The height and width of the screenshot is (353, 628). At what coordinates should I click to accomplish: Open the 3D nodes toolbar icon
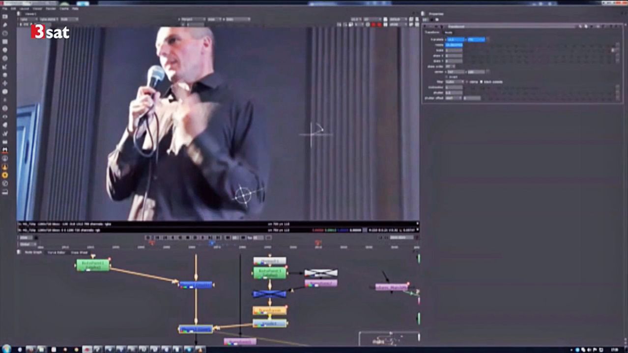click(5, 91)
